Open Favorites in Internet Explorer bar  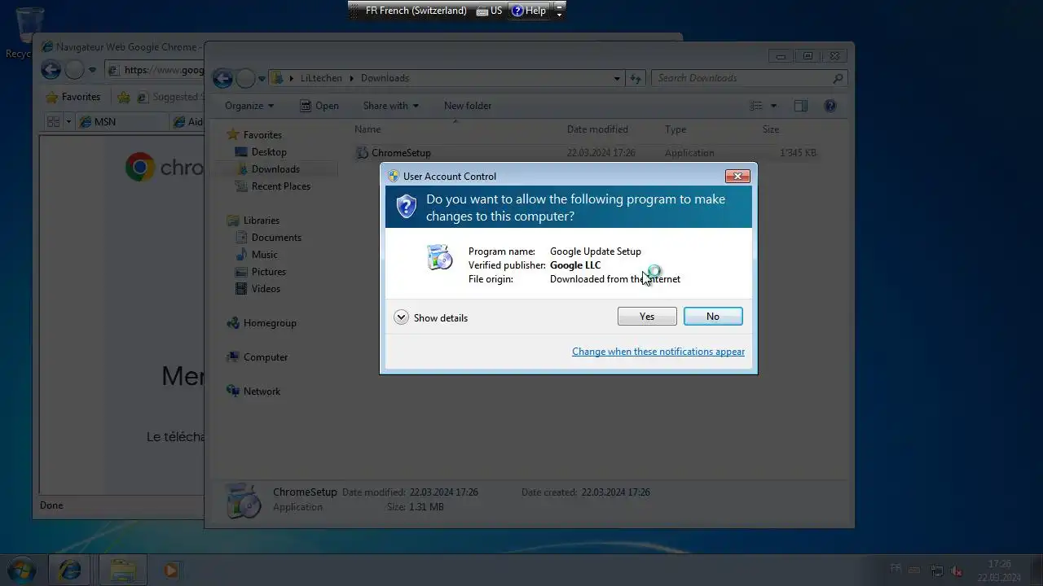coord(73,97)
